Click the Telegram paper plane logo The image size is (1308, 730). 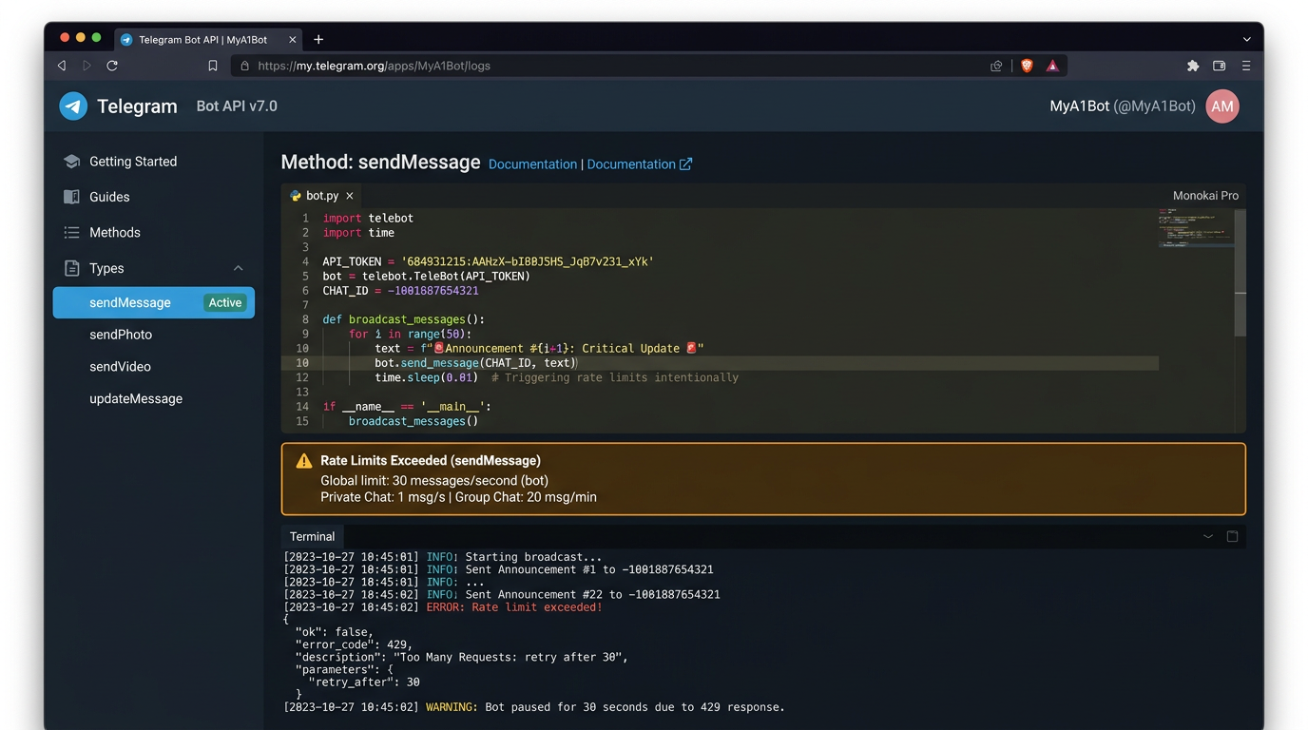click(x=73, y=106)
